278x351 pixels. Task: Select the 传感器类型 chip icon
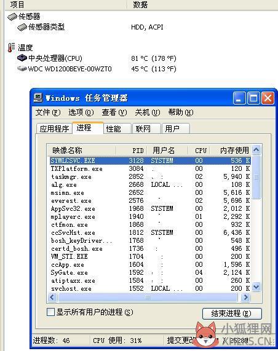(22, 27)
